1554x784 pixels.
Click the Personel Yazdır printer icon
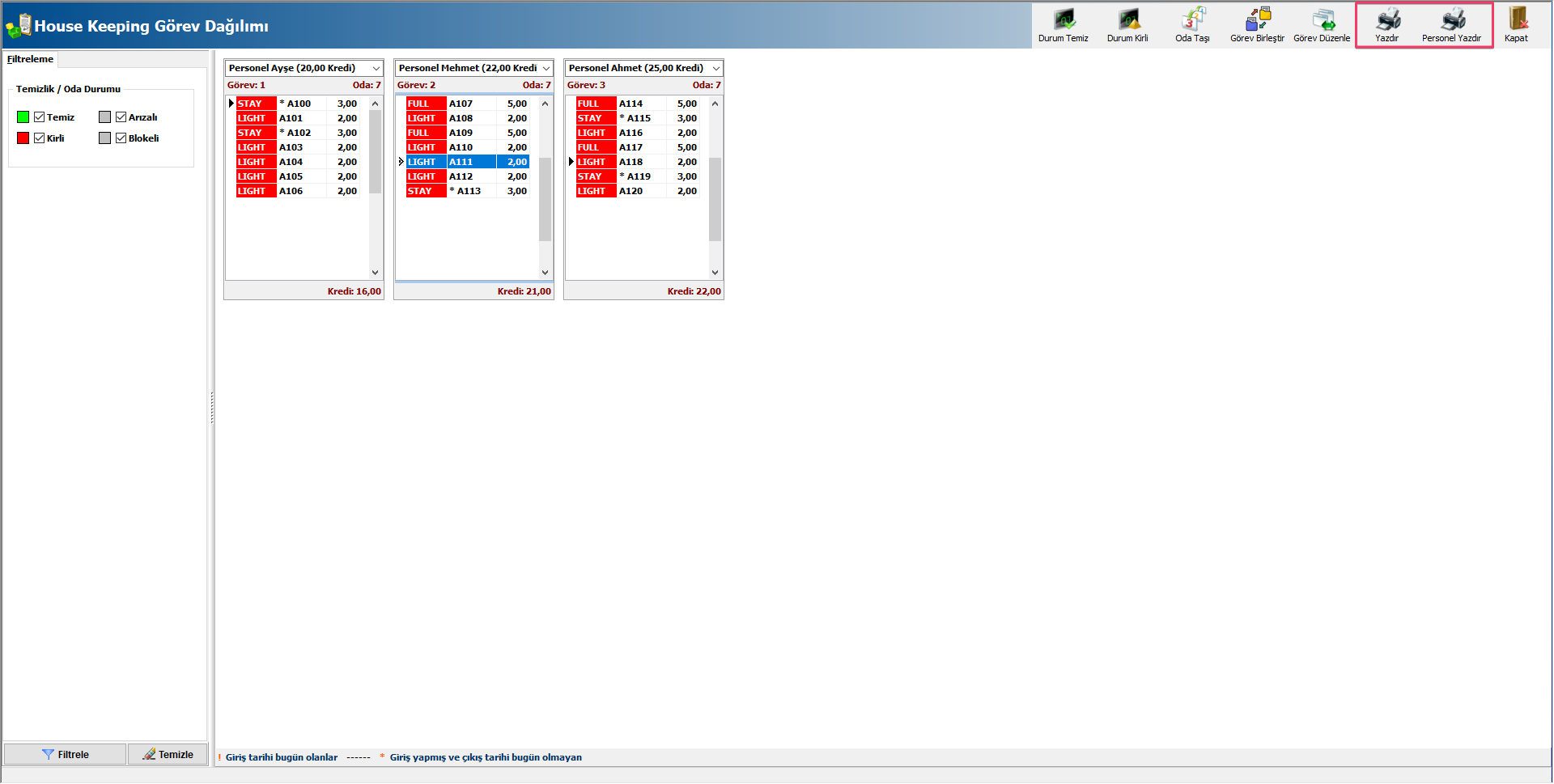click(1452, 20)
